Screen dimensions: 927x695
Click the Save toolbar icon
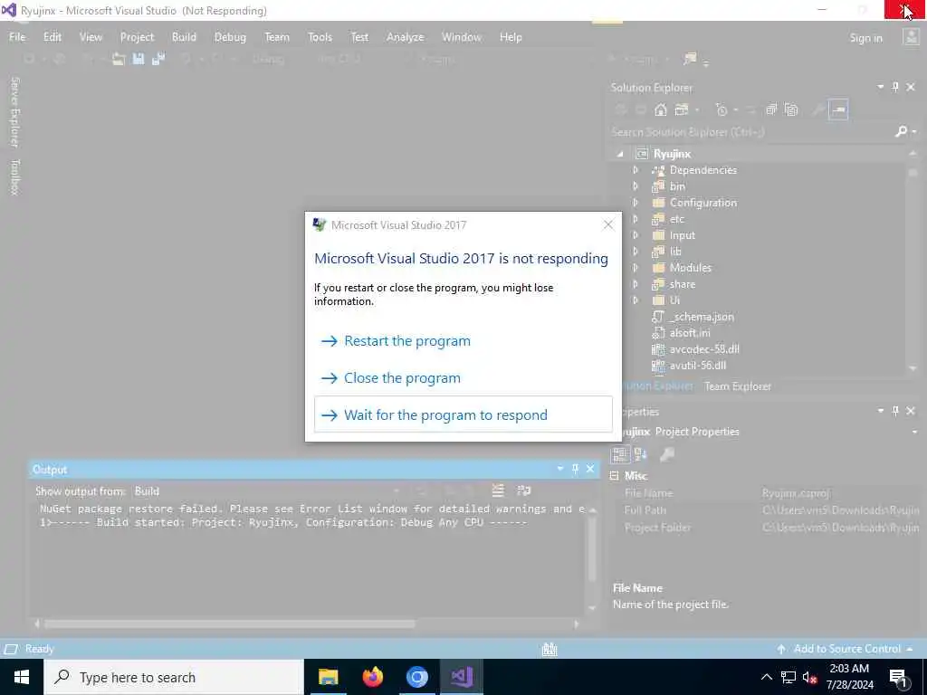pyautogui.click(x=139, y=59)
